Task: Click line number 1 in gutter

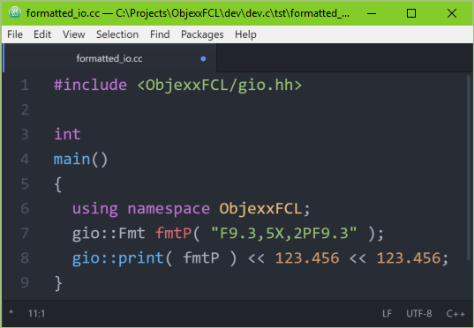Action: click(x=25, y=86)
